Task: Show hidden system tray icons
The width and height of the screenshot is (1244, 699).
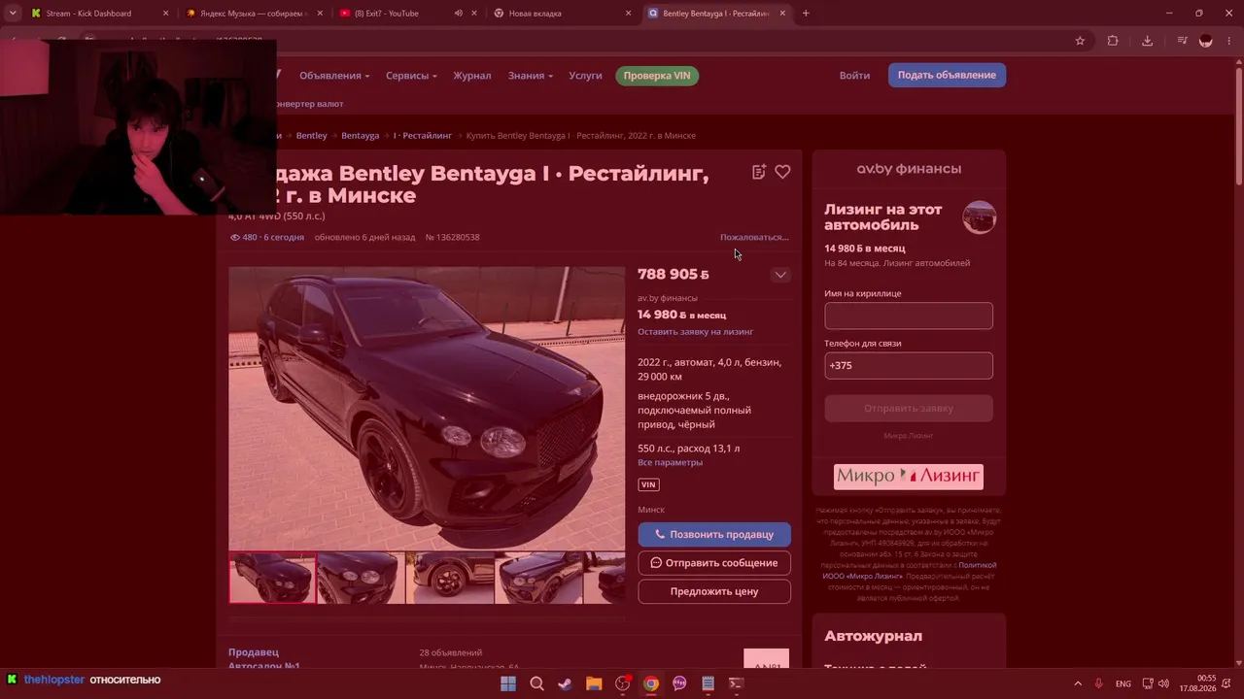Action: [1077, 683]
